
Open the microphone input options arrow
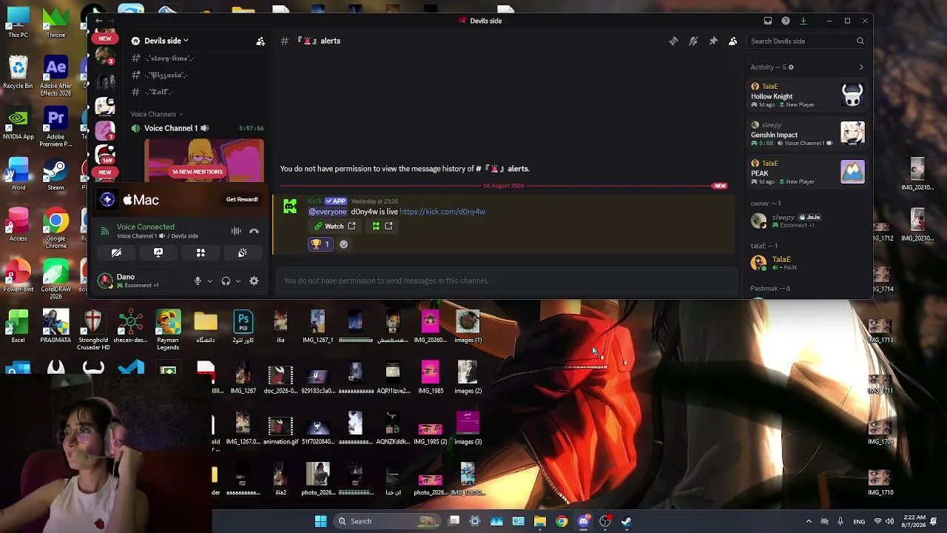click(210, 281)
